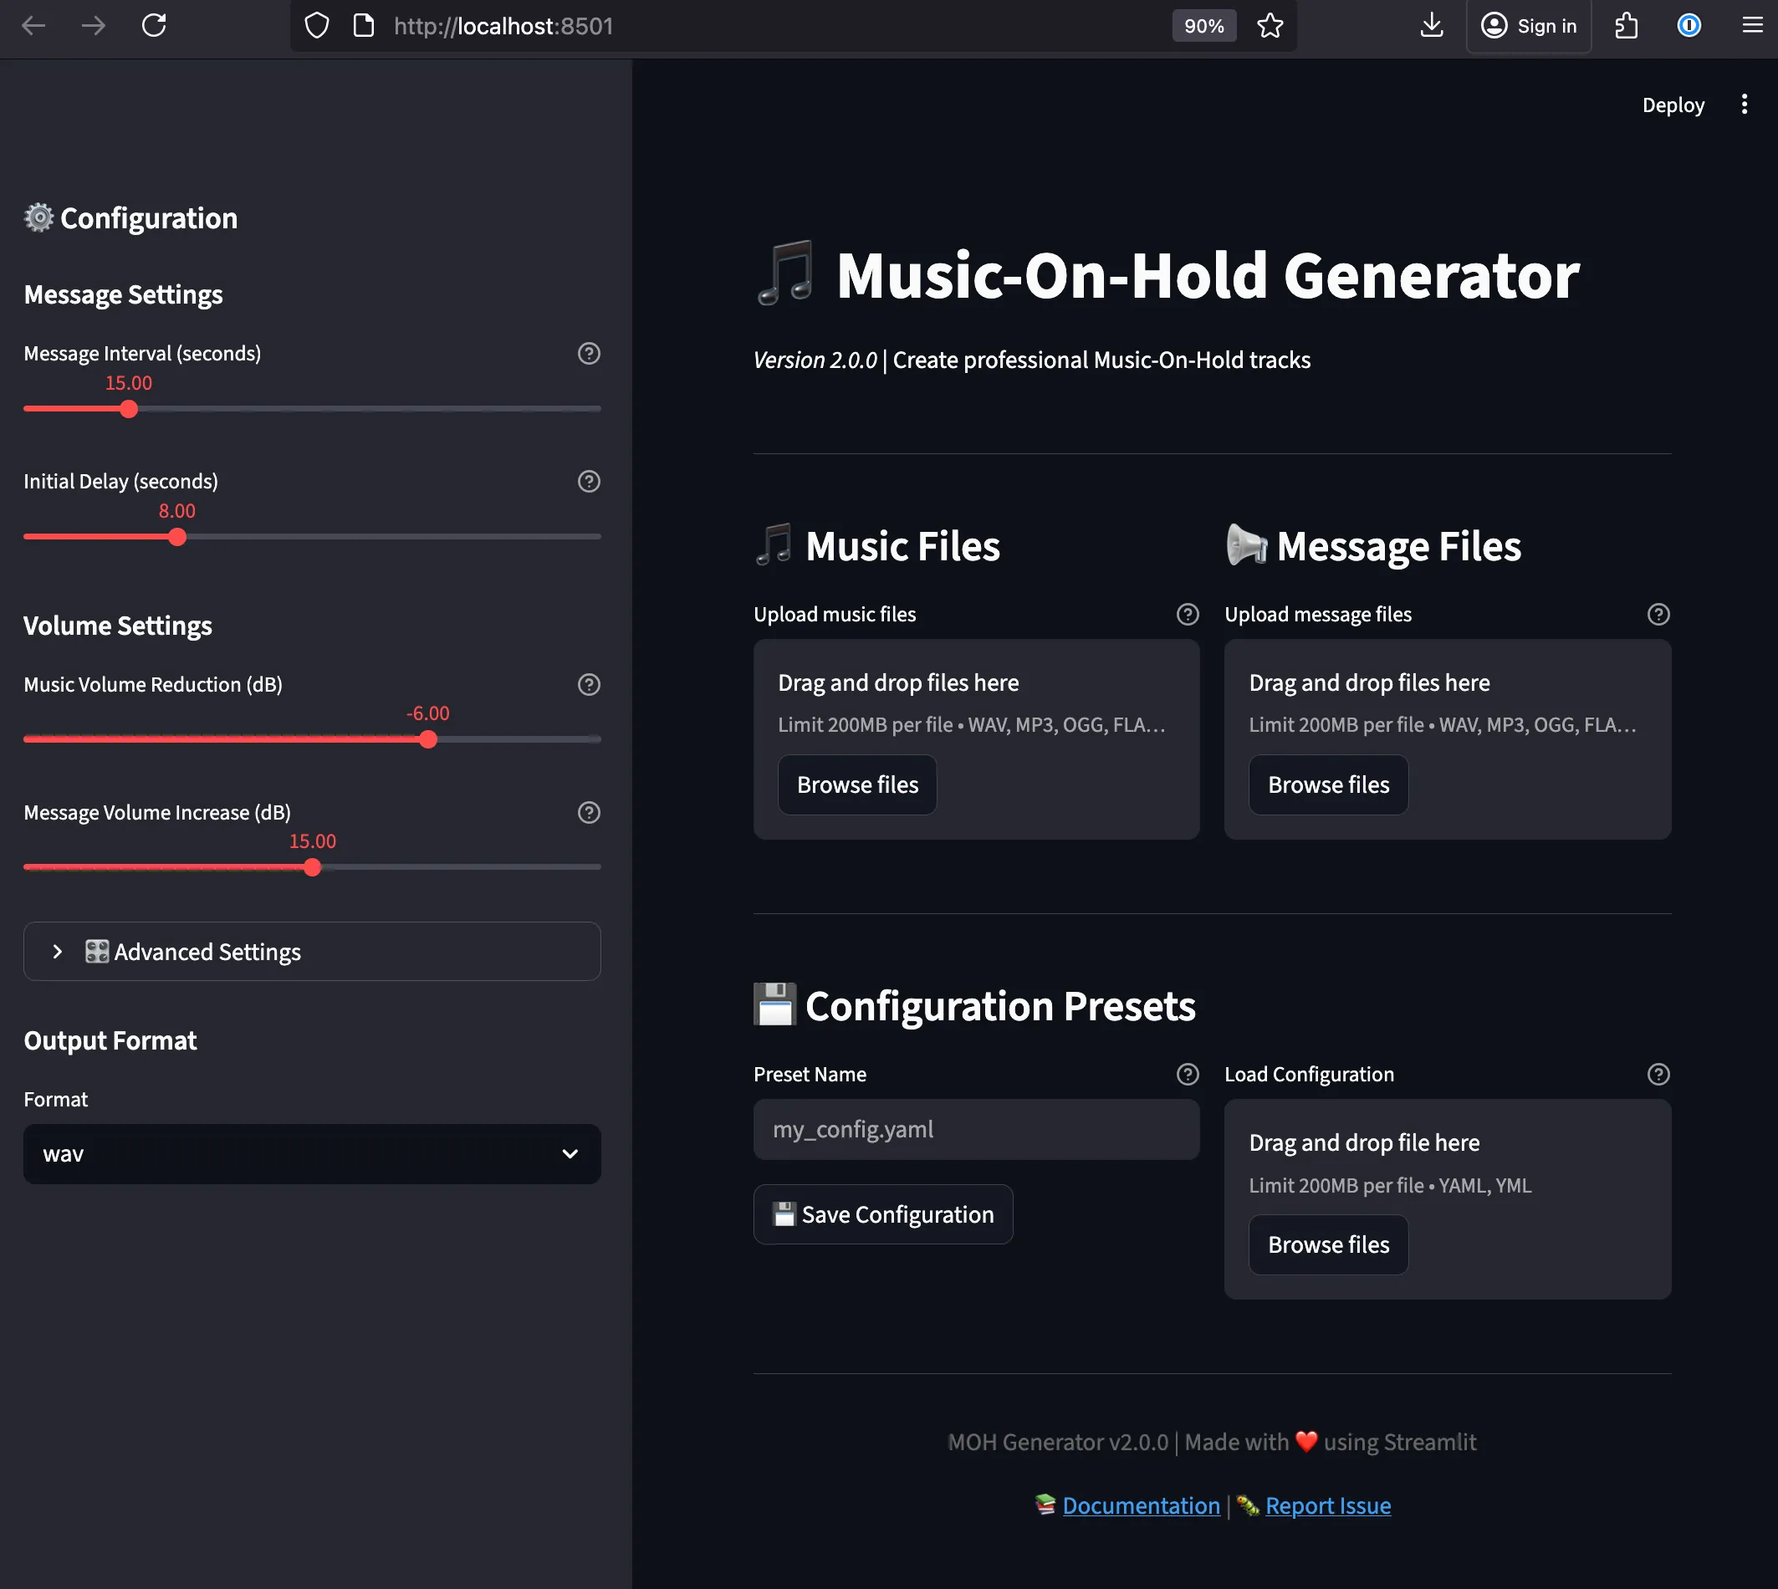1778x1589 pixels.
Task: Open help tooltip for Message Interval setting
Action: [x=587, y=355]
